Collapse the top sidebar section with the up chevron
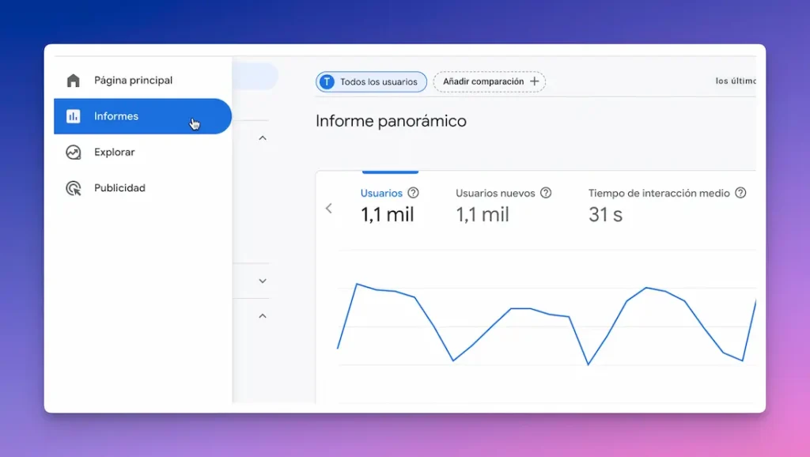 tap(263, 138)
